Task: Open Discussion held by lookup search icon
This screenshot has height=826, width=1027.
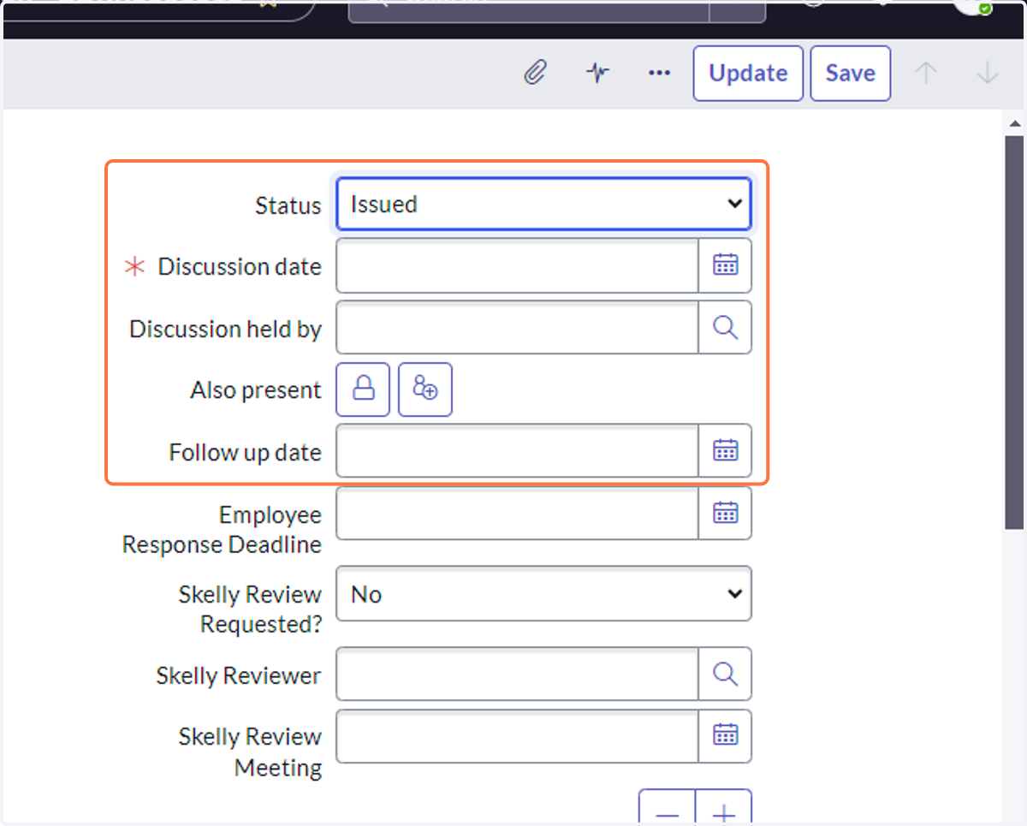Action: (725, 327)
